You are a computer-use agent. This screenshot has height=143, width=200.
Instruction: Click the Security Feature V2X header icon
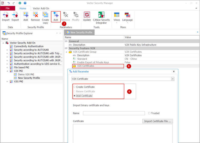(x=66, y=48)
